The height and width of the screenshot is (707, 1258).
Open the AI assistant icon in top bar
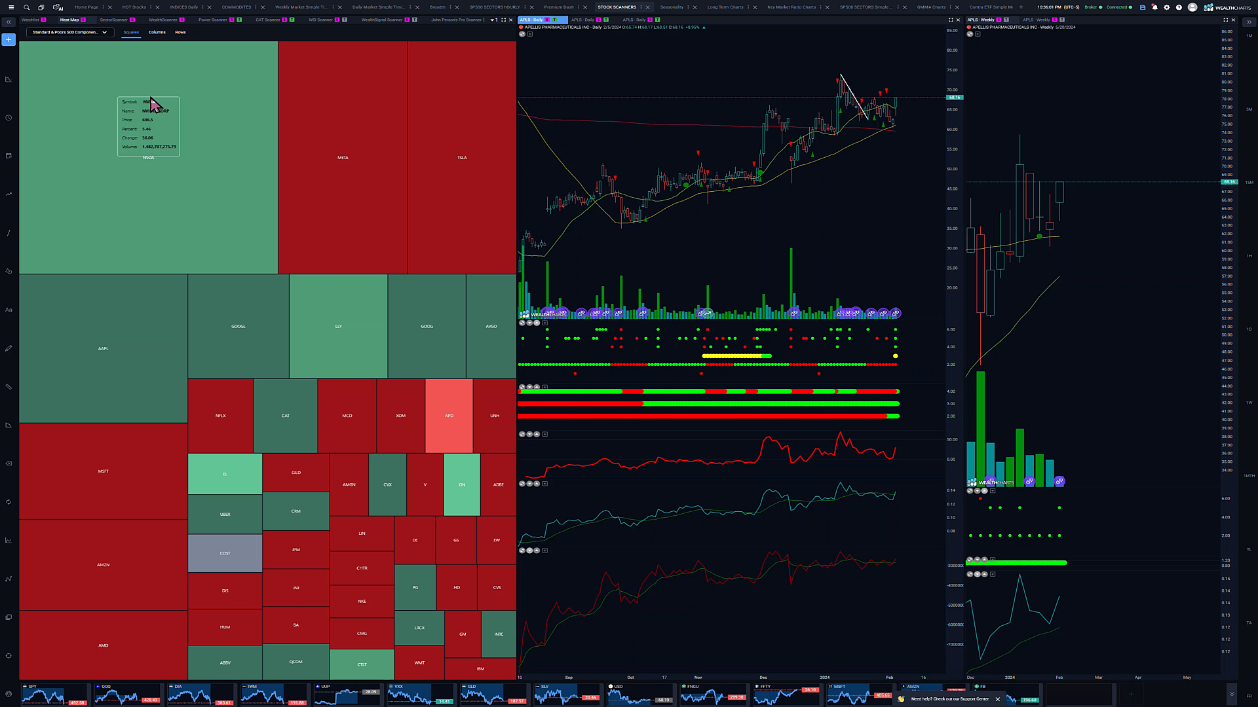click(x=58, y=7)
